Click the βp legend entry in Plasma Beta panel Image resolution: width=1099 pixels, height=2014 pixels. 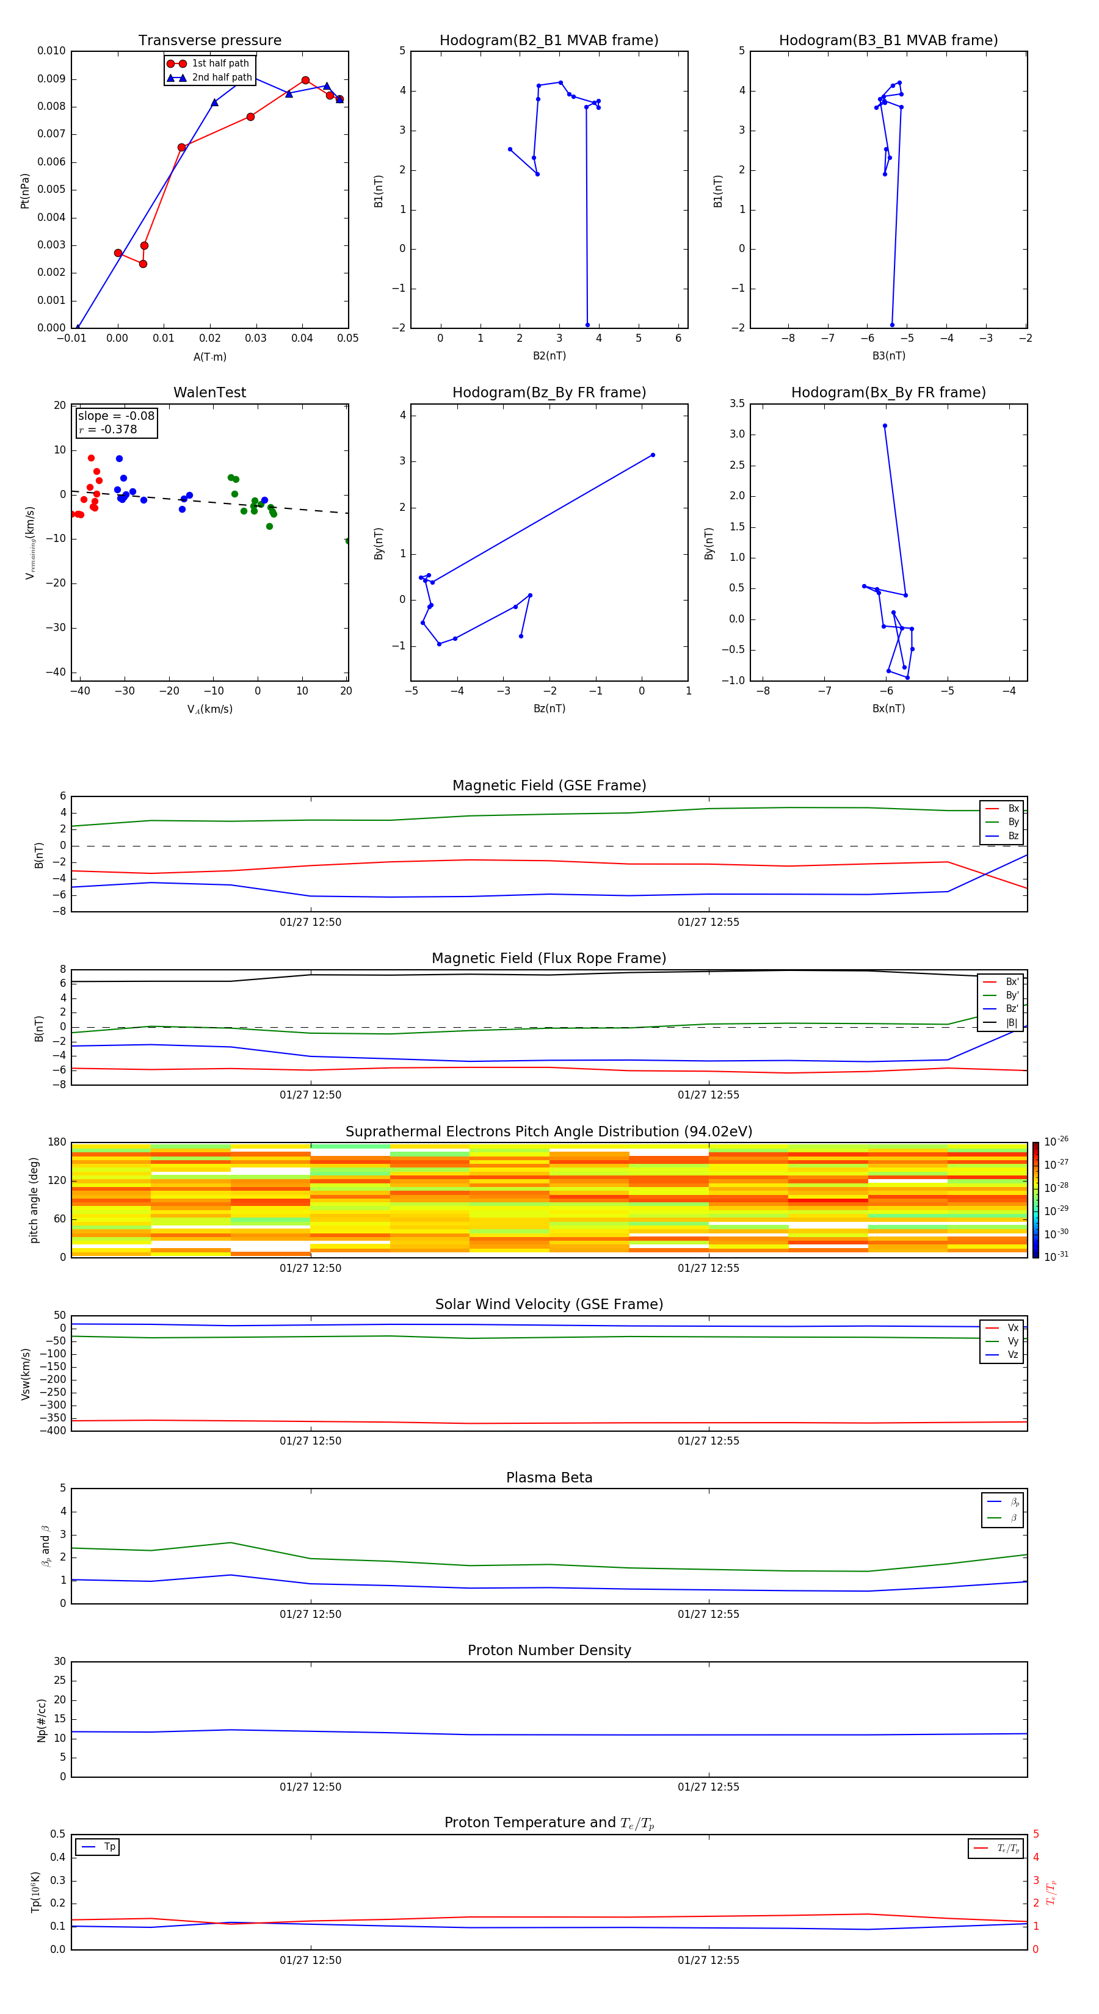(x=1003, y=1501)
